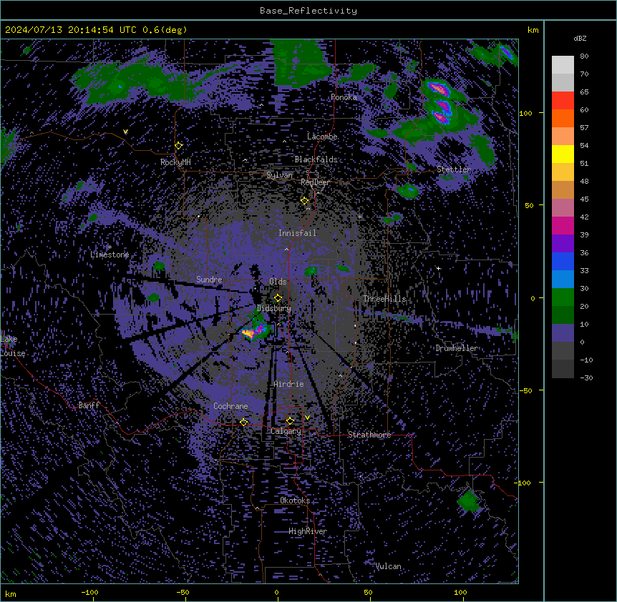Click the red 65 dBZ legend color

[x=563, y=101]
